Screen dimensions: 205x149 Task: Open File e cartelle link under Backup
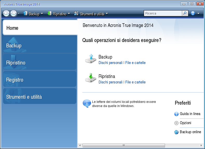(x=135, y=63)
